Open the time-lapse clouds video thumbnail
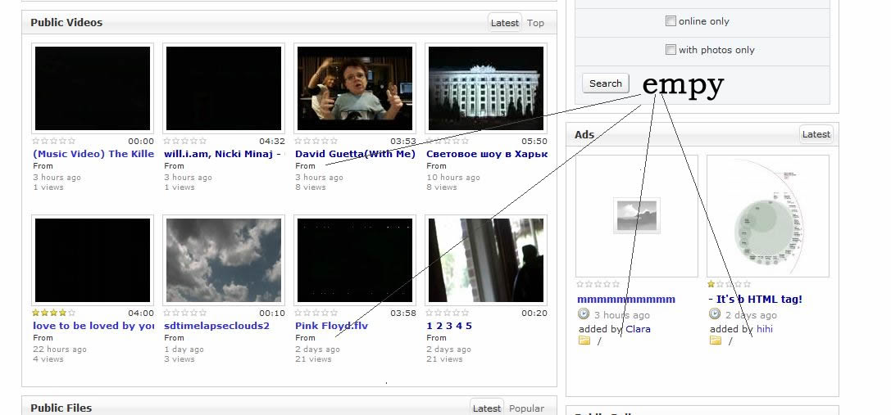 [224, 259]
